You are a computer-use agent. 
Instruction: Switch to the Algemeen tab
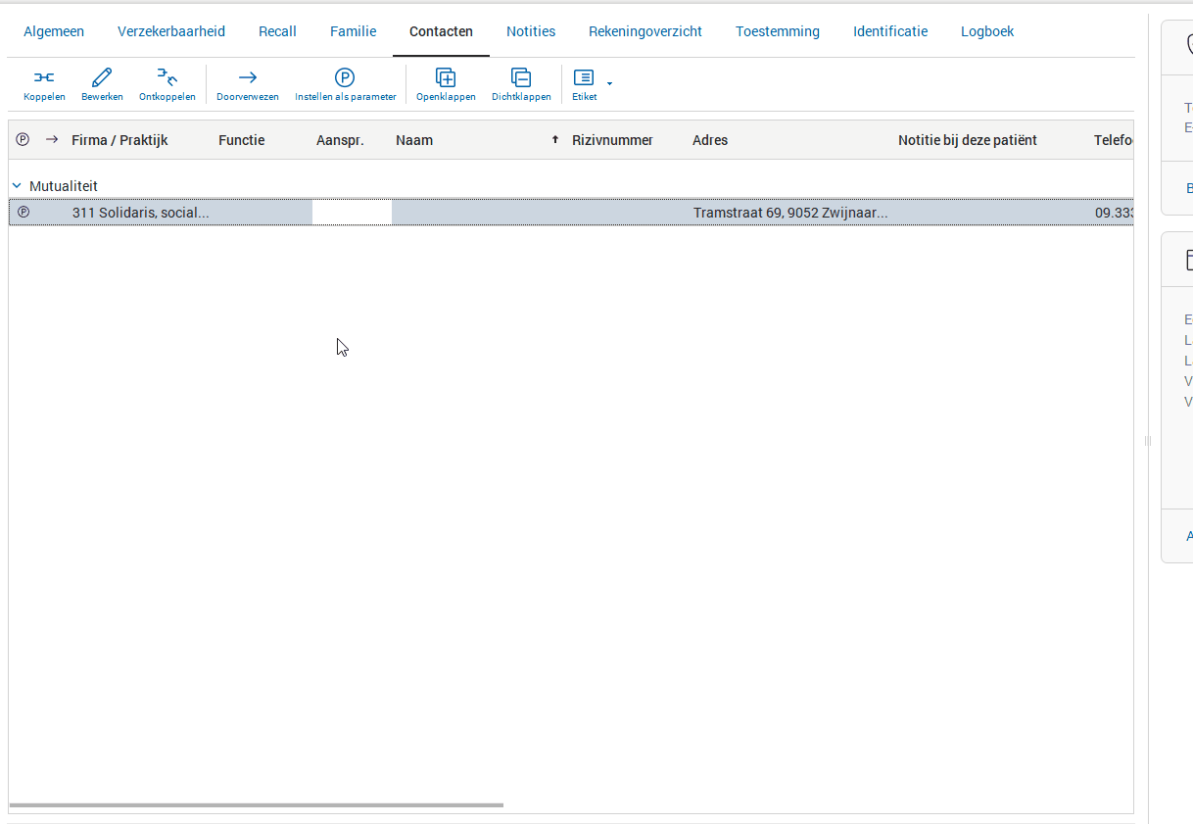click(x=54, y=31)
